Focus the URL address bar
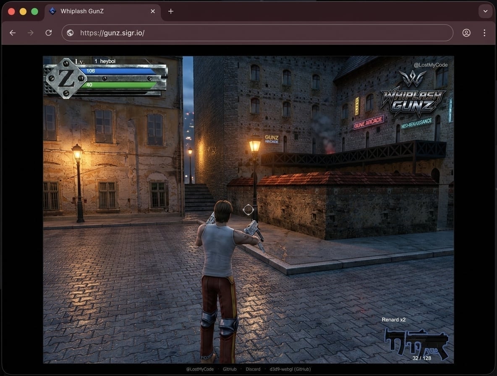This screenshot has height=376, width=497. click(257, 33)
